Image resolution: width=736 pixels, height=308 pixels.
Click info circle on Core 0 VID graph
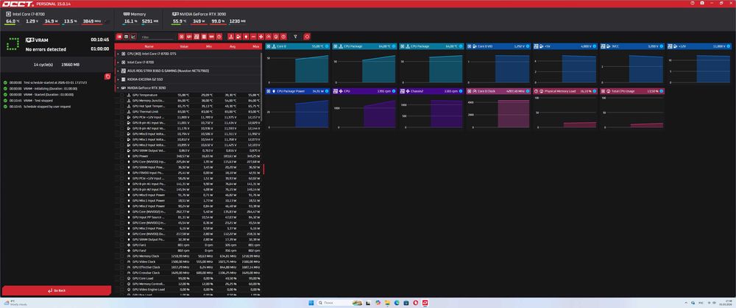click(528, 46)
